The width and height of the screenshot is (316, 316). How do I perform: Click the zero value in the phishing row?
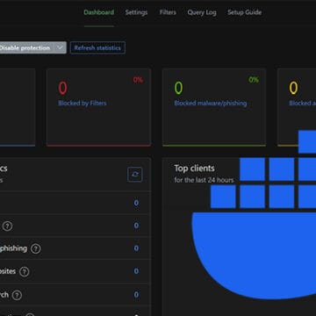(x=136, y=248)
